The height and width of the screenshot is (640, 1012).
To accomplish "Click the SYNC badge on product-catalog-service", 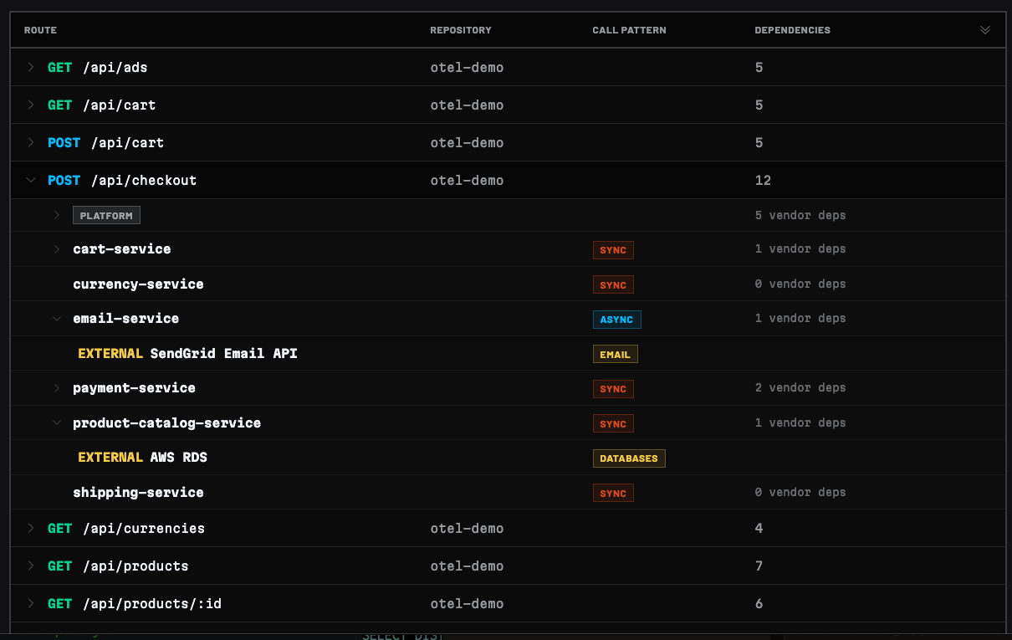I will (x=613, y=423).
